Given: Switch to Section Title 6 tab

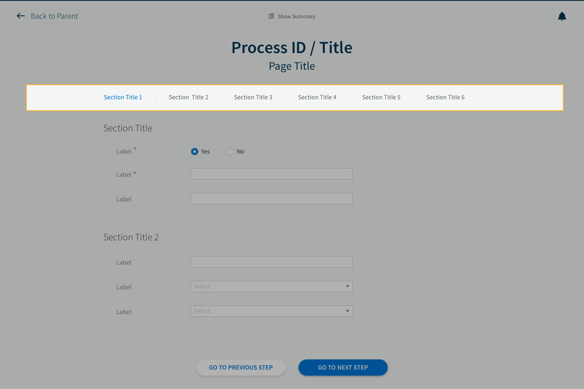Looking at the screenshot, I should [445, 97].
